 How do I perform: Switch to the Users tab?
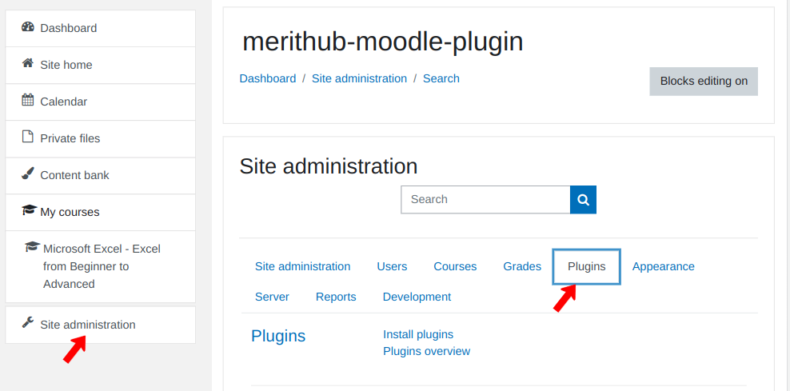(x=392, y=266)
